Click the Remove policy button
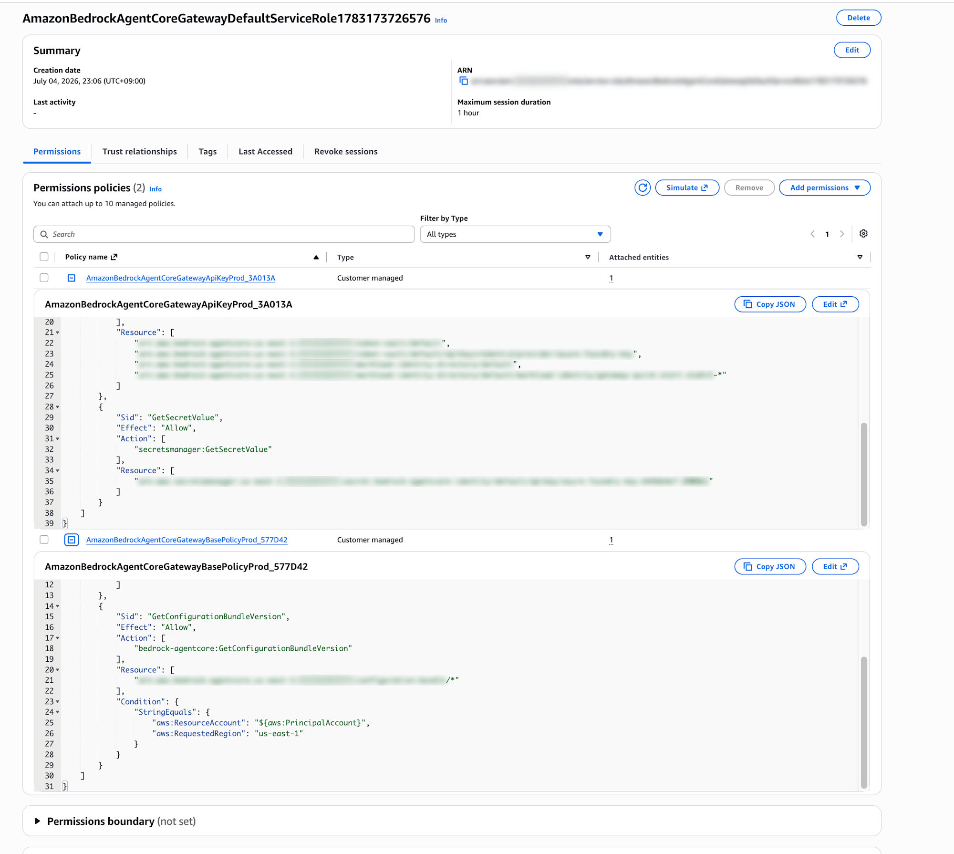Screen dimensions: 954x854 [x=749, y=188]
